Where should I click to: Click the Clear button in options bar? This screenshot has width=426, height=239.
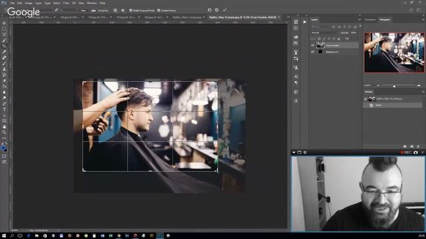83,11
